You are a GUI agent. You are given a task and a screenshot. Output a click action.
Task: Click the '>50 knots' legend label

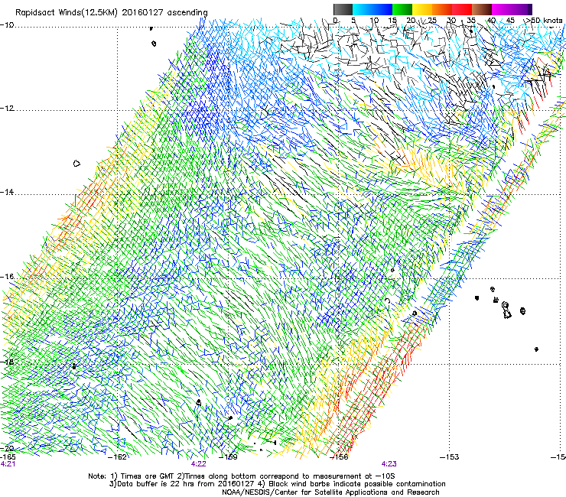[544, 21]
